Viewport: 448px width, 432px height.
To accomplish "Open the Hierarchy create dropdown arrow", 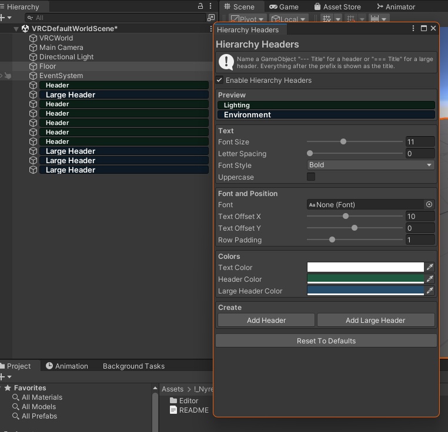I will point(9,18).
